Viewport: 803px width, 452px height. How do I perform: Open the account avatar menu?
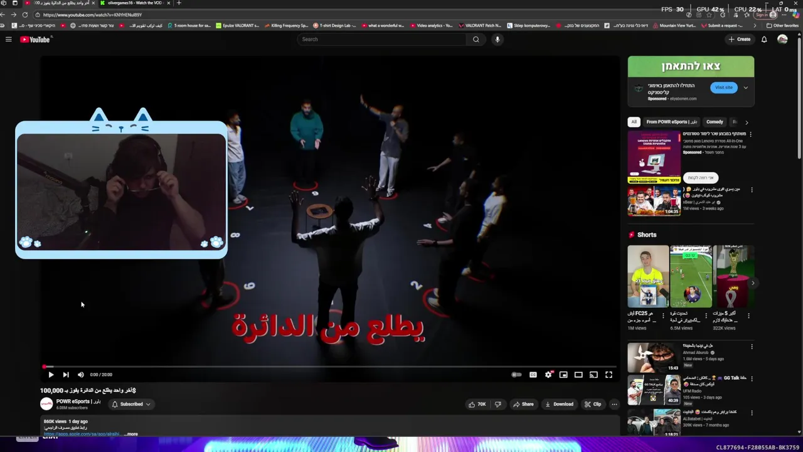coord(782,40)
